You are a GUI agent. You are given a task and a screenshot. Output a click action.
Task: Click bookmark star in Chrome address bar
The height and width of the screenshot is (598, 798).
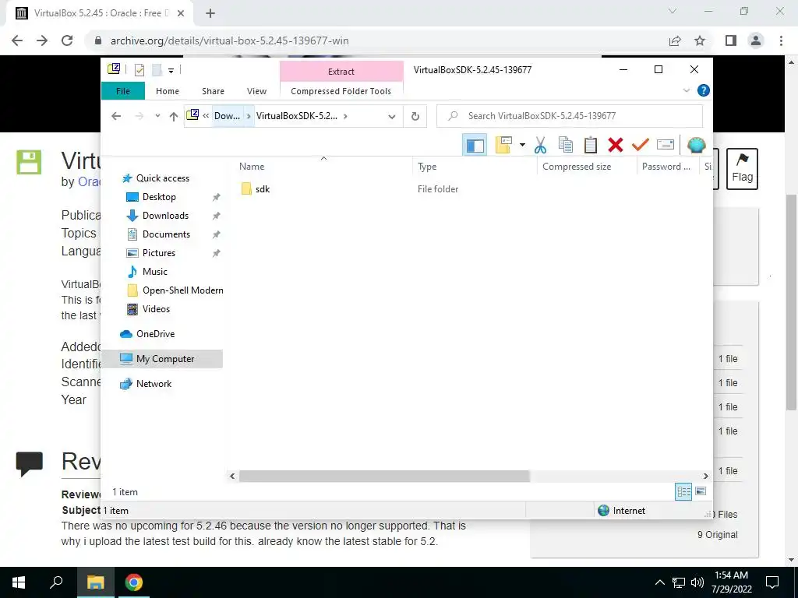700,40
